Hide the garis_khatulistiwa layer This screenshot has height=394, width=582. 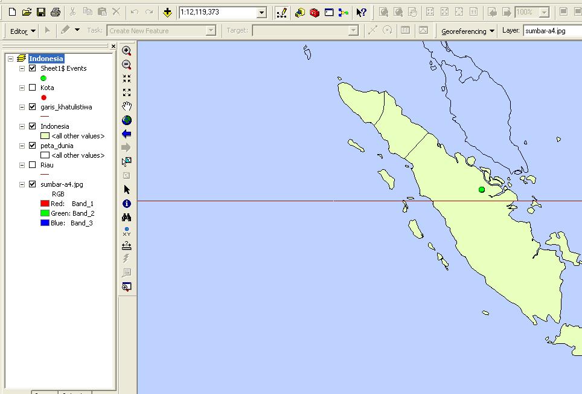pos(33,107)
